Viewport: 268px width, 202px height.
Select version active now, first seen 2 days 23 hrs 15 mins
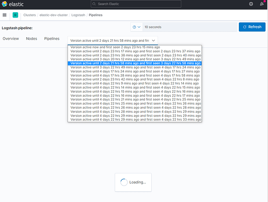[x=135, y=47]
